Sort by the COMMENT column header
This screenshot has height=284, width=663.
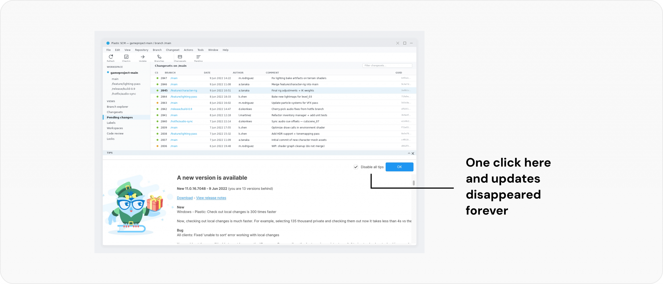[x=272, y=73]
